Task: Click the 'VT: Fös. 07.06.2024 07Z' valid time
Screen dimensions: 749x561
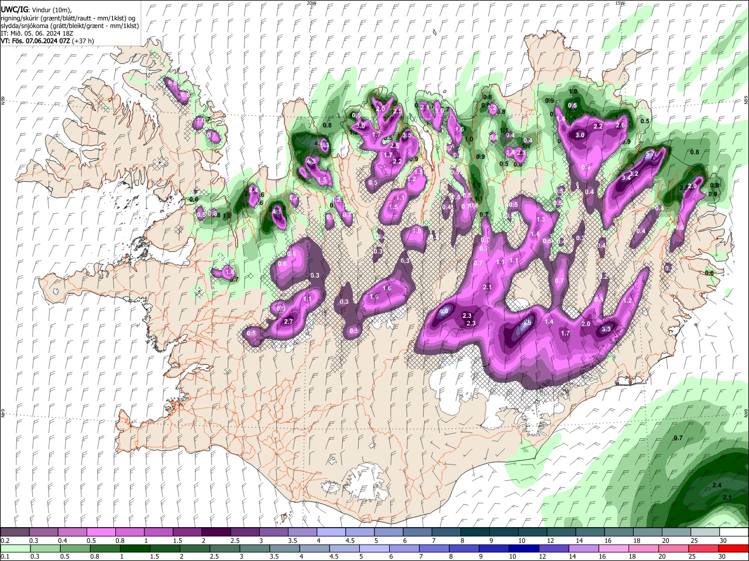Action: click(35, 41)
